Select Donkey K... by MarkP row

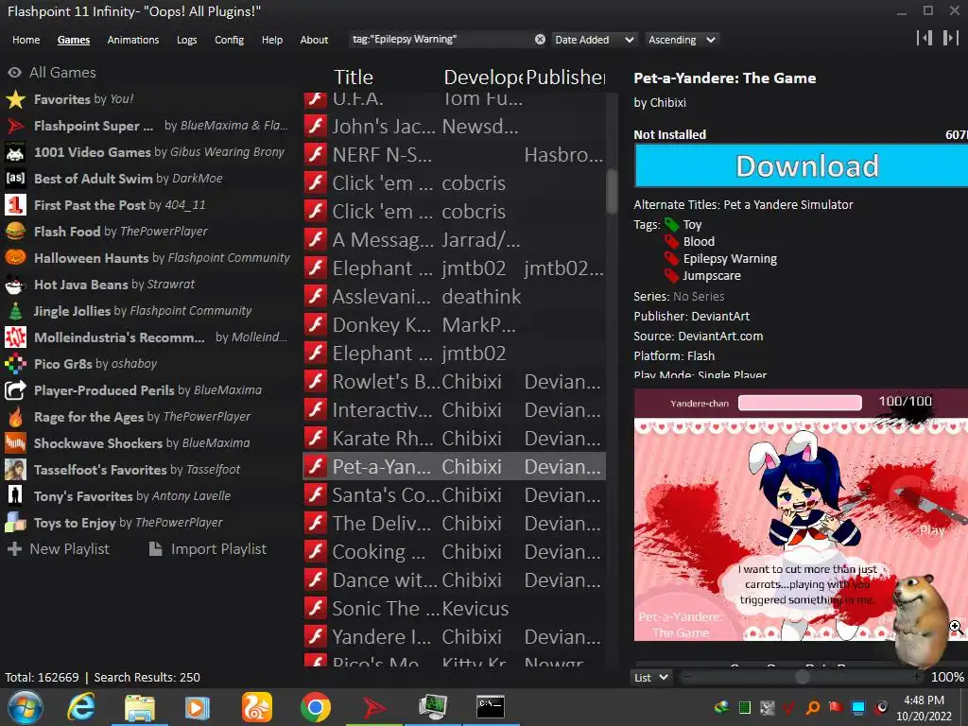tap(455, 325)
